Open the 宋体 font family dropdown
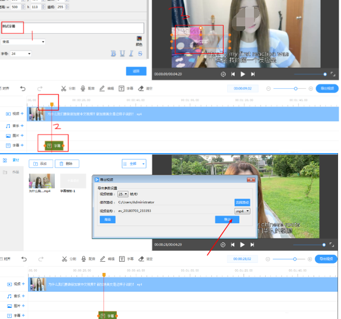Viewport: 341px width, 319px height. pos(23,42)
